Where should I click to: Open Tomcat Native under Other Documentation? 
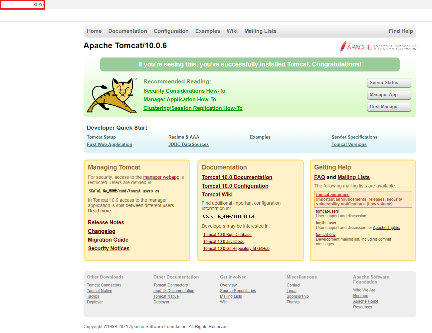click(166, 296)
